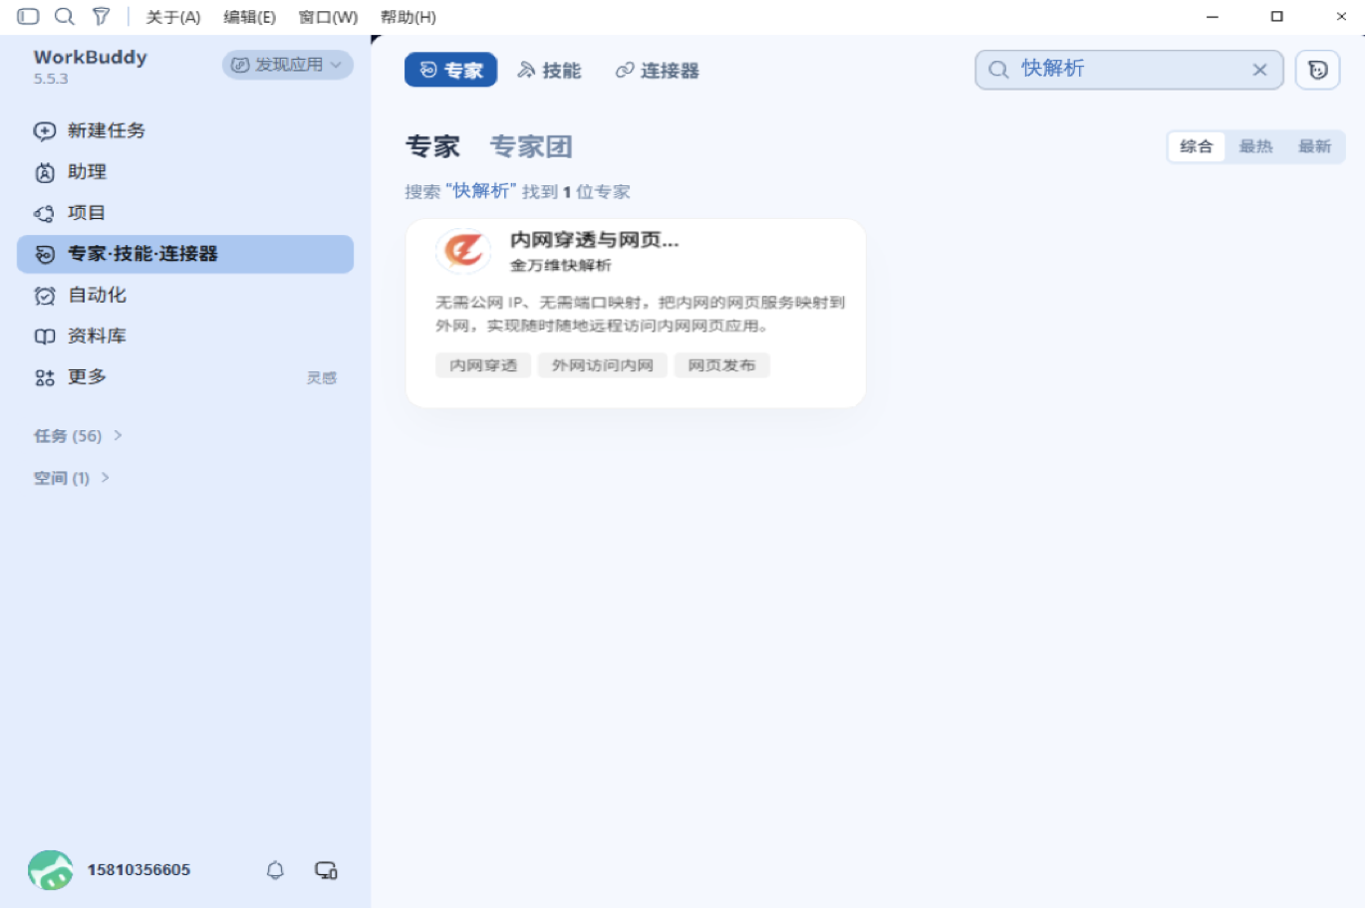Screen dimensions: 1365x908
Task: Clear the 快解析 search text with X
Action: 1259,70
